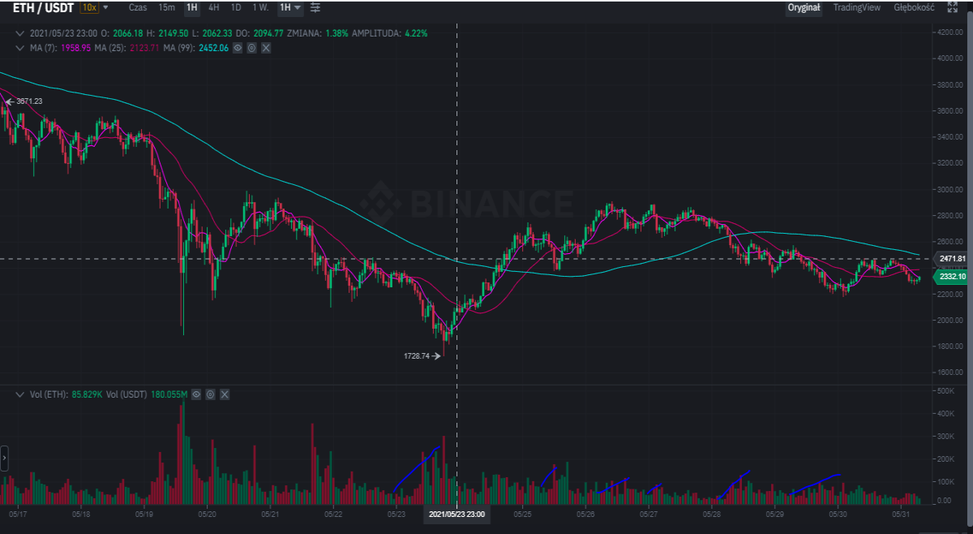Open the 10x leverage dropdown arrow
Image resolution: width=973 pixels, height=534 pixels.
105,8
